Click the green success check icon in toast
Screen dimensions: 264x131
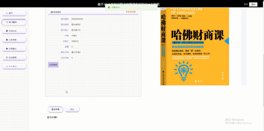coord(109,8)
